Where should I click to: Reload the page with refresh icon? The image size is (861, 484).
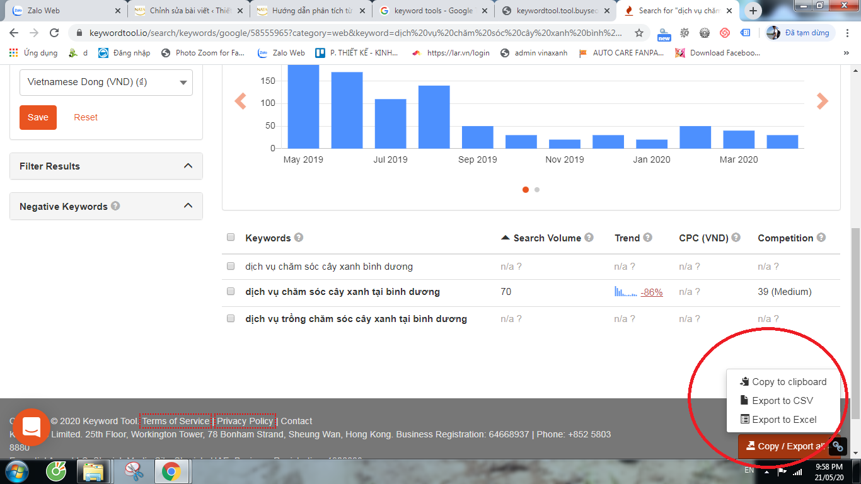pos(54,33)
